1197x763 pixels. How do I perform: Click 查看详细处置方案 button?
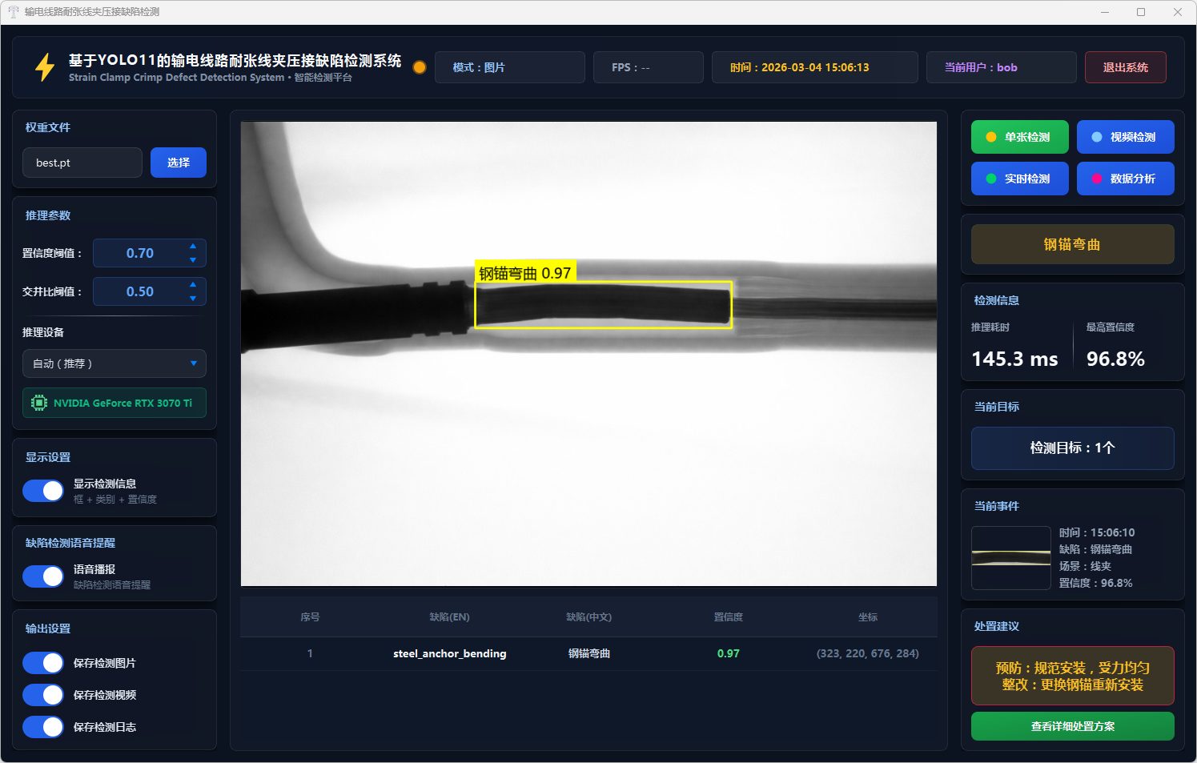(x=1072, y=726)
